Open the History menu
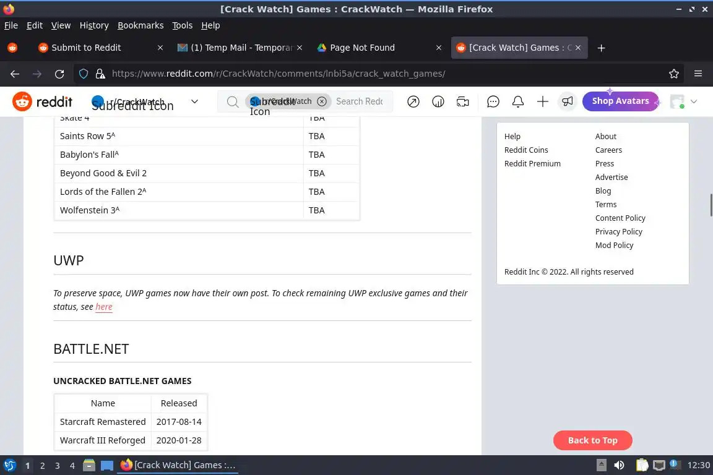713x475 pixels. click(x=94, y=25)
